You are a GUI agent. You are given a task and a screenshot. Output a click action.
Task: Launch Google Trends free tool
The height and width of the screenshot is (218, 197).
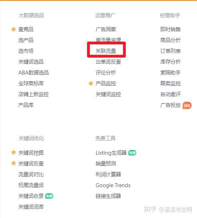pos(113,185)
